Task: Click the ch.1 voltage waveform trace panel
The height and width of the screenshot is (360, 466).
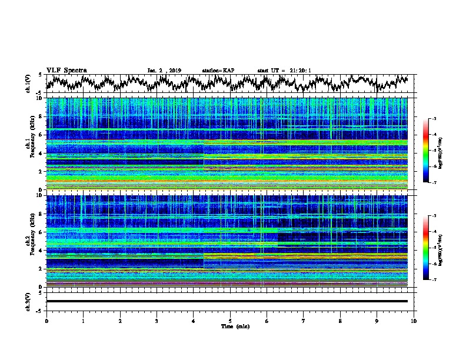Action: 230,84
